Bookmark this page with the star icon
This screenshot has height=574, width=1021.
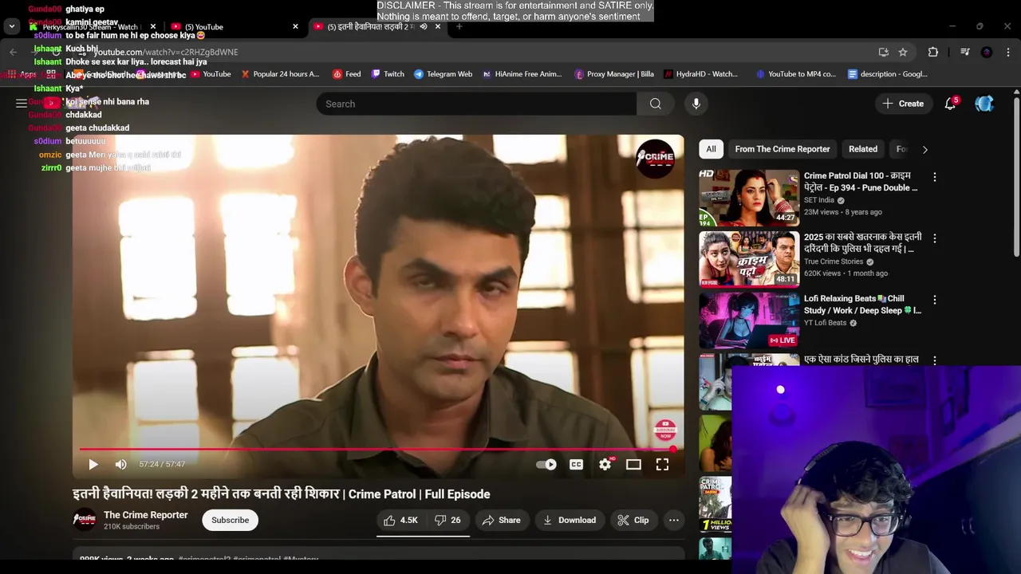pyautogui.click(x=903, y=52)
